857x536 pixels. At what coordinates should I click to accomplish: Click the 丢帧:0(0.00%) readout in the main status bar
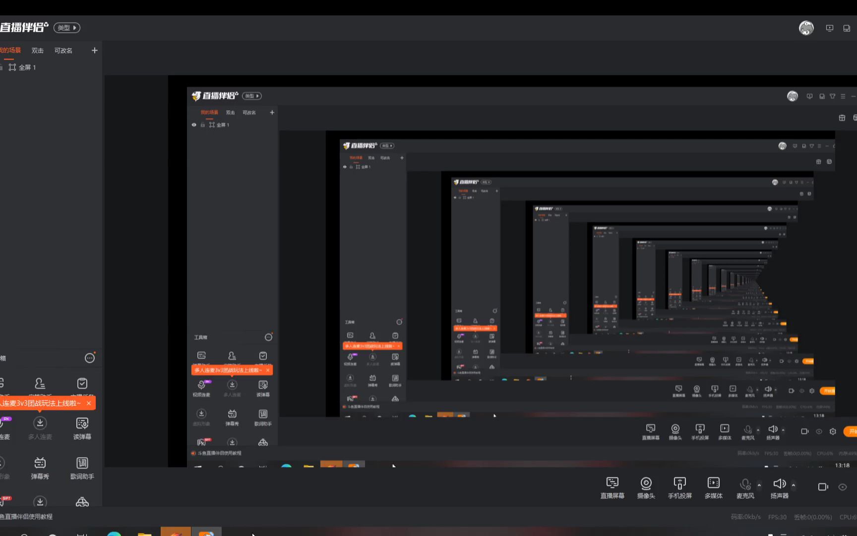(813, 517)
